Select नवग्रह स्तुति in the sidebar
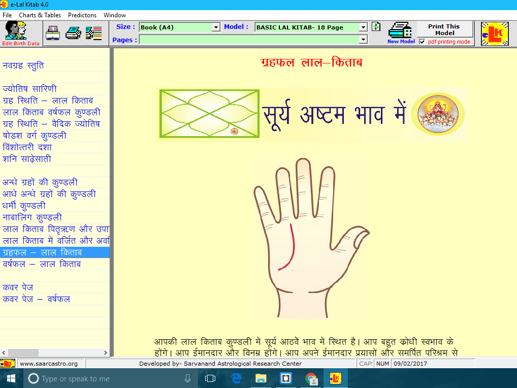 23,66
